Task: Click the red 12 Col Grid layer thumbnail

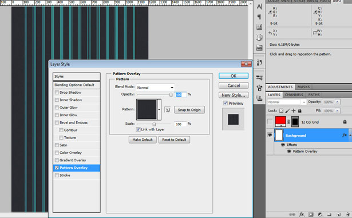Action: [x=280, y=122]
